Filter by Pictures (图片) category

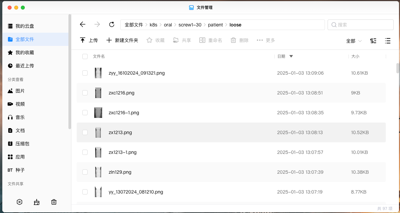35,91
